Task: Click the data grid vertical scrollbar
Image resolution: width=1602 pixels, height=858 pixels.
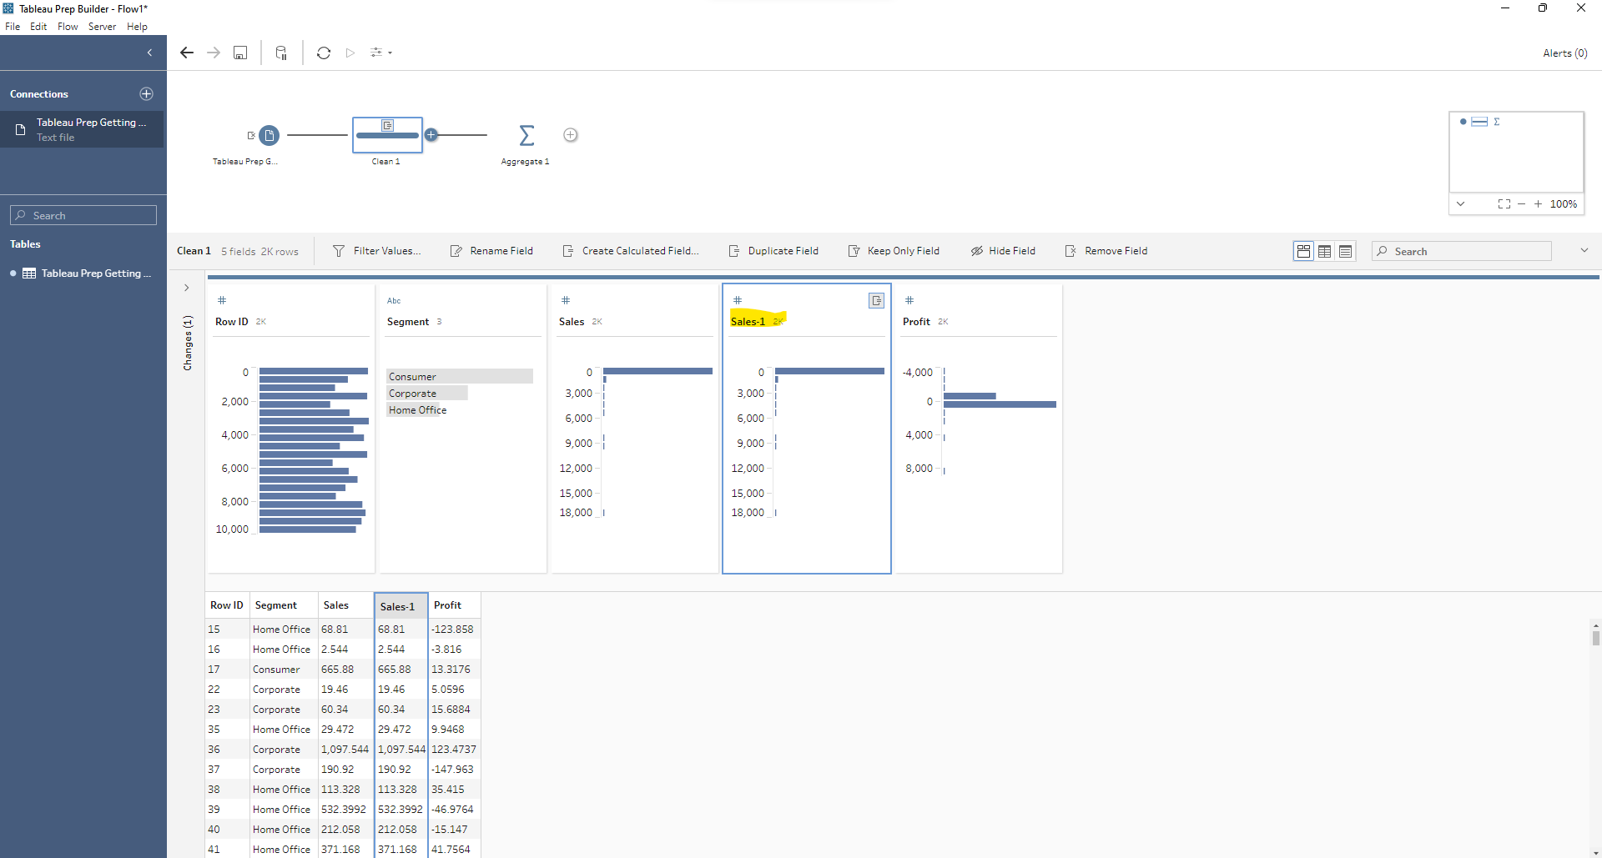Action: [x=1595, y=637]
